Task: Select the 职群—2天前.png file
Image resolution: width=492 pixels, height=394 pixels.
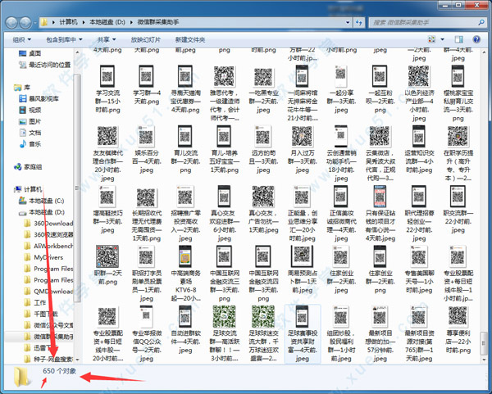Action: coord(107,265)
